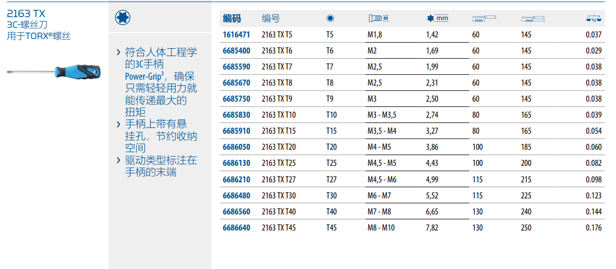The height and width of the screenshot is (269, 616).
Task: Click the T45 drive size cell
Action: [x=331, y=228]
